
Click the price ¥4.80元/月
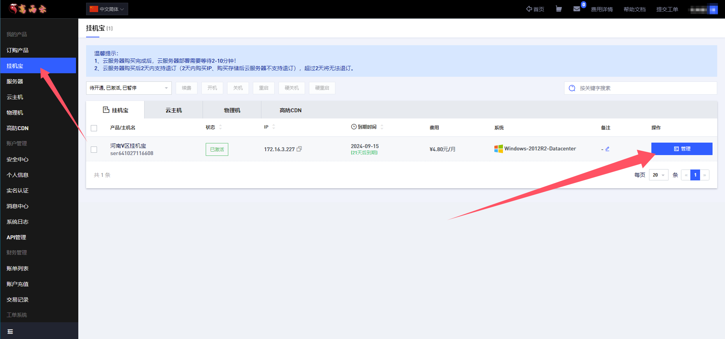pyautogui.click(x=443, y=149)
